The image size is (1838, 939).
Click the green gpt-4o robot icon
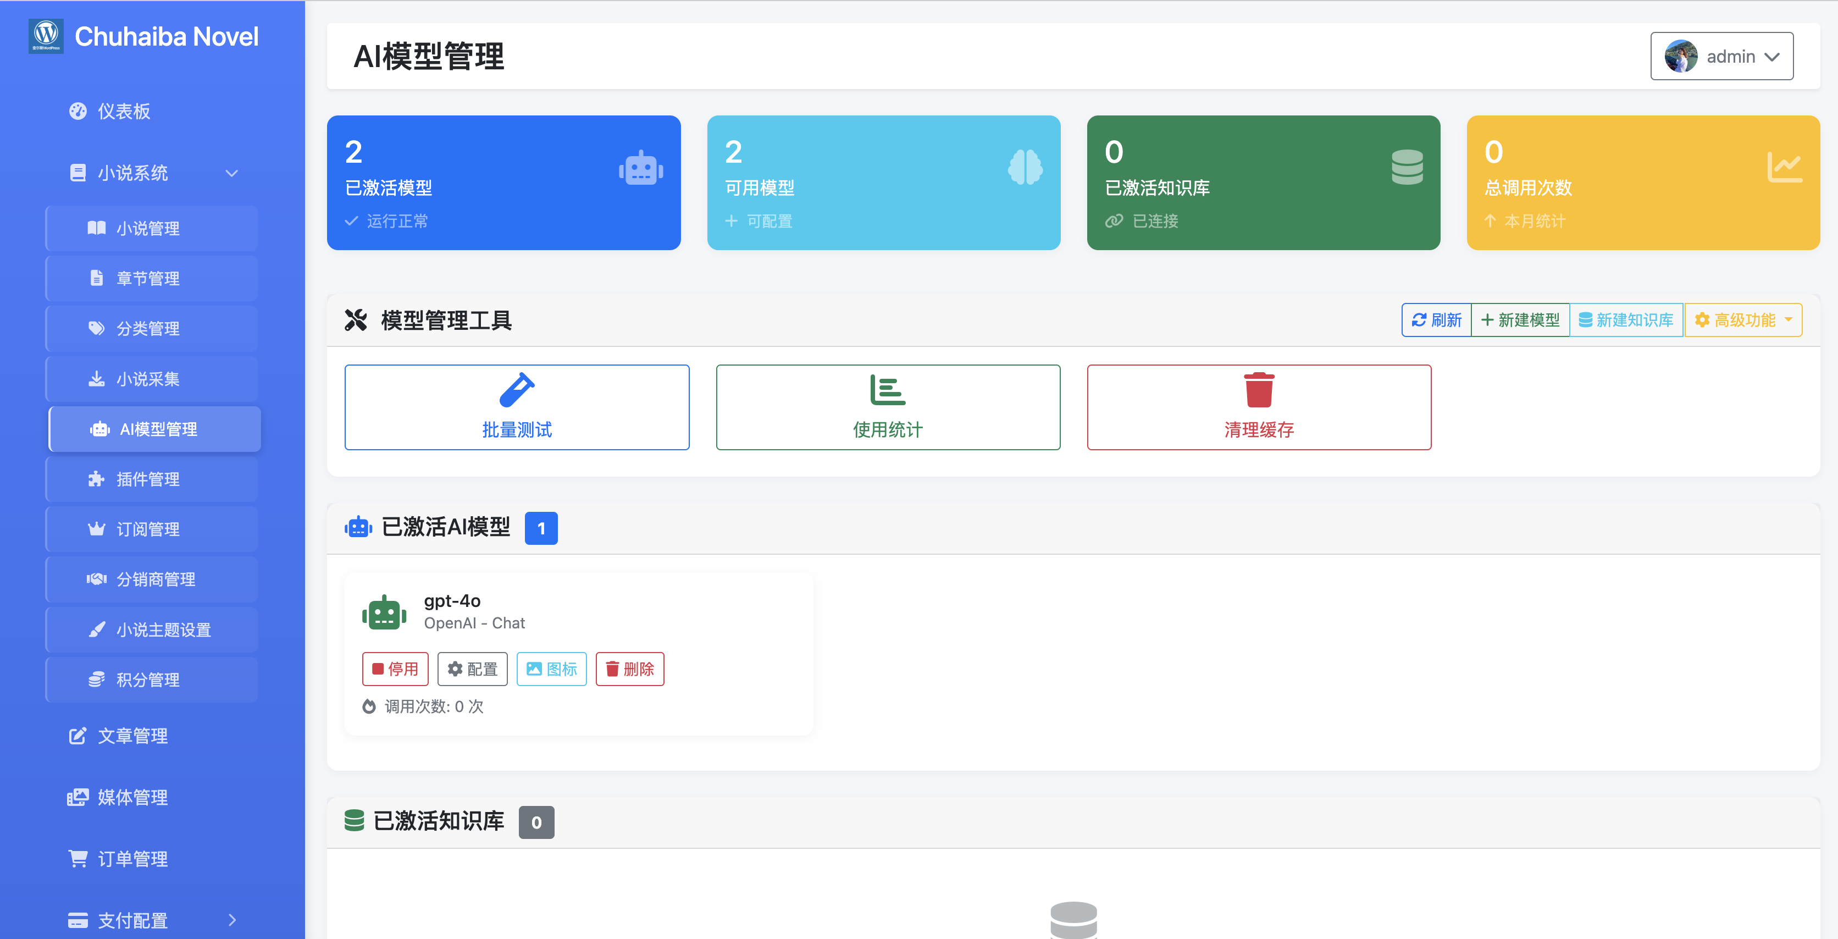[384, 613]
